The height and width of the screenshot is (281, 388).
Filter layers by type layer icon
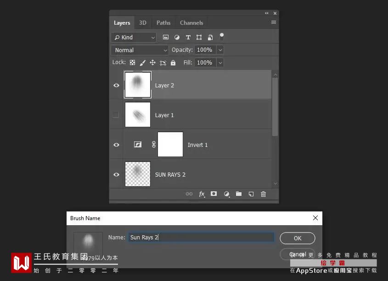pyautogui.click(x=188, y=37)
